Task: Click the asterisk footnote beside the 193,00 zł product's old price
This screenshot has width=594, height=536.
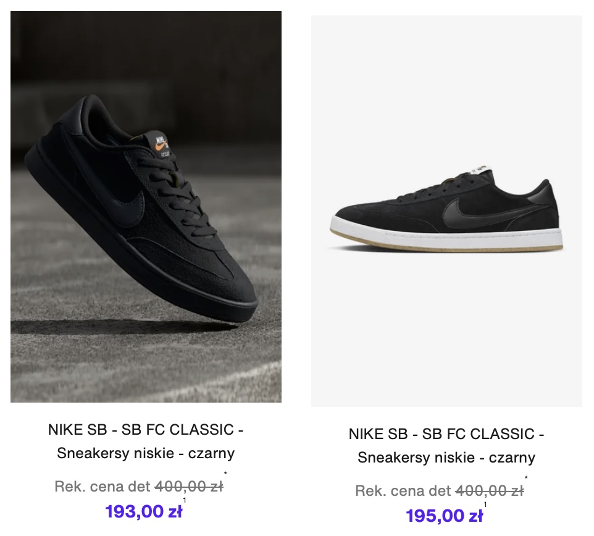Action: pos(226,475)
